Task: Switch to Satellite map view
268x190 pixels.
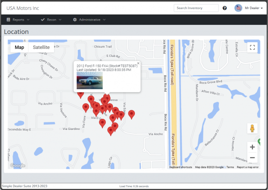Action: click(x=41, y=47)
